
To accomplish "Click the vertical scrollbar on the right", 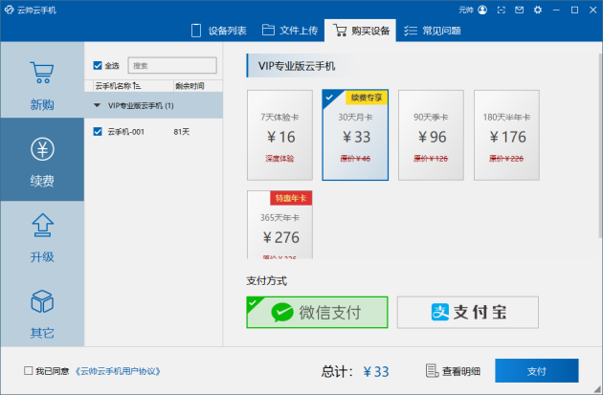I will point(600,146).
